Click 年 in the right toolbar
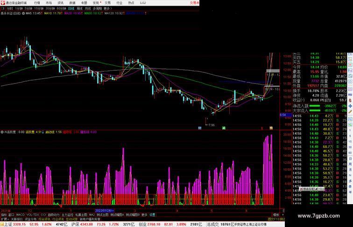Viewport: 353px width, 227px height. point(350,192)
